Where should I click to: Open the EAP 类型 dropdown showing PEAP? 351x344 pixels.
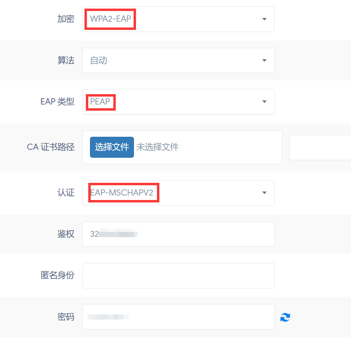(x=179, y=102)
